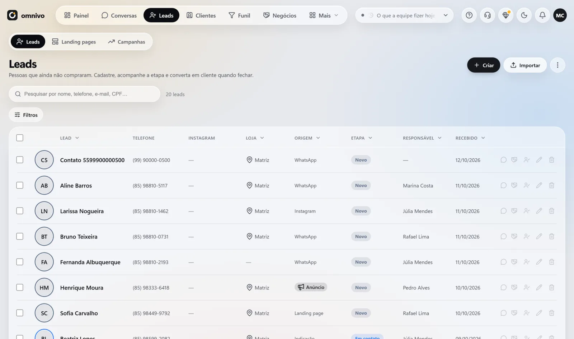Open Conversas in top navigation
Image resolution: width=574 pixels, height=339 pixels.
coord(119,15)
